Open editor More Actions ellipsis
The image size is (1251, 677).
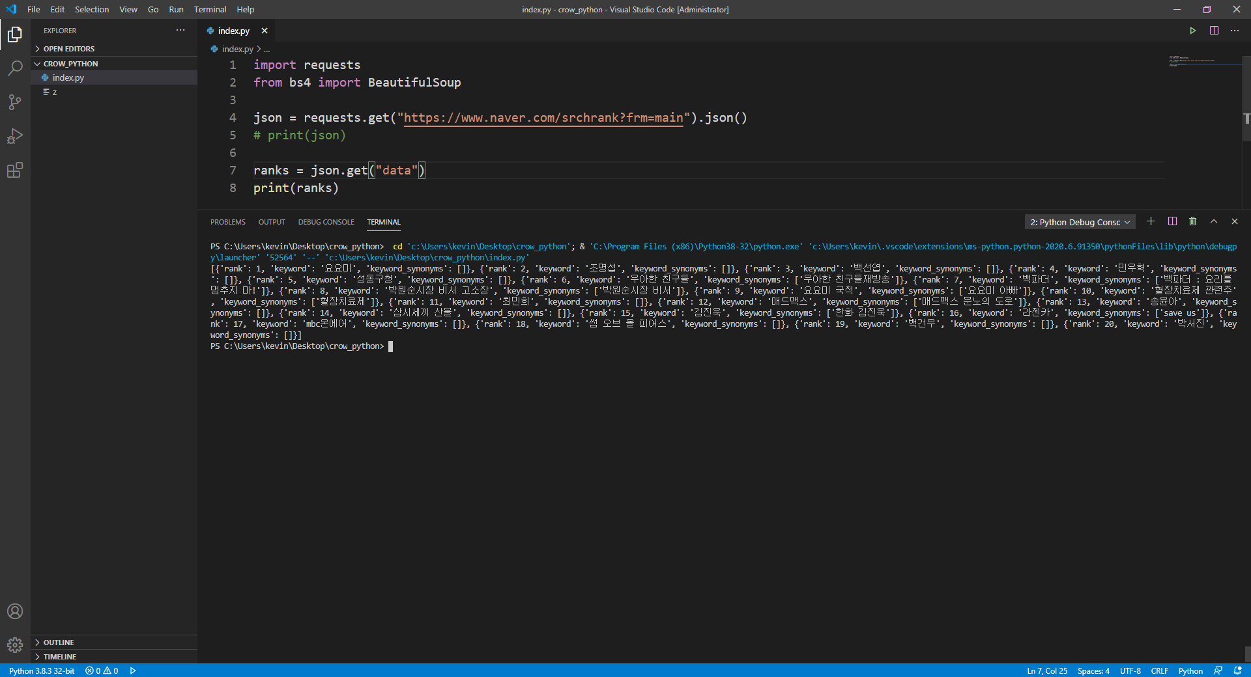click(1235, 31)
